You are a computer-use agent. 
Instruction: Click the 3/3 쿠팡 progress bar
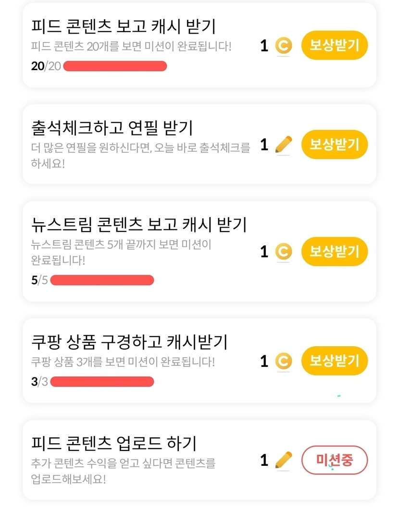[102, 382]
